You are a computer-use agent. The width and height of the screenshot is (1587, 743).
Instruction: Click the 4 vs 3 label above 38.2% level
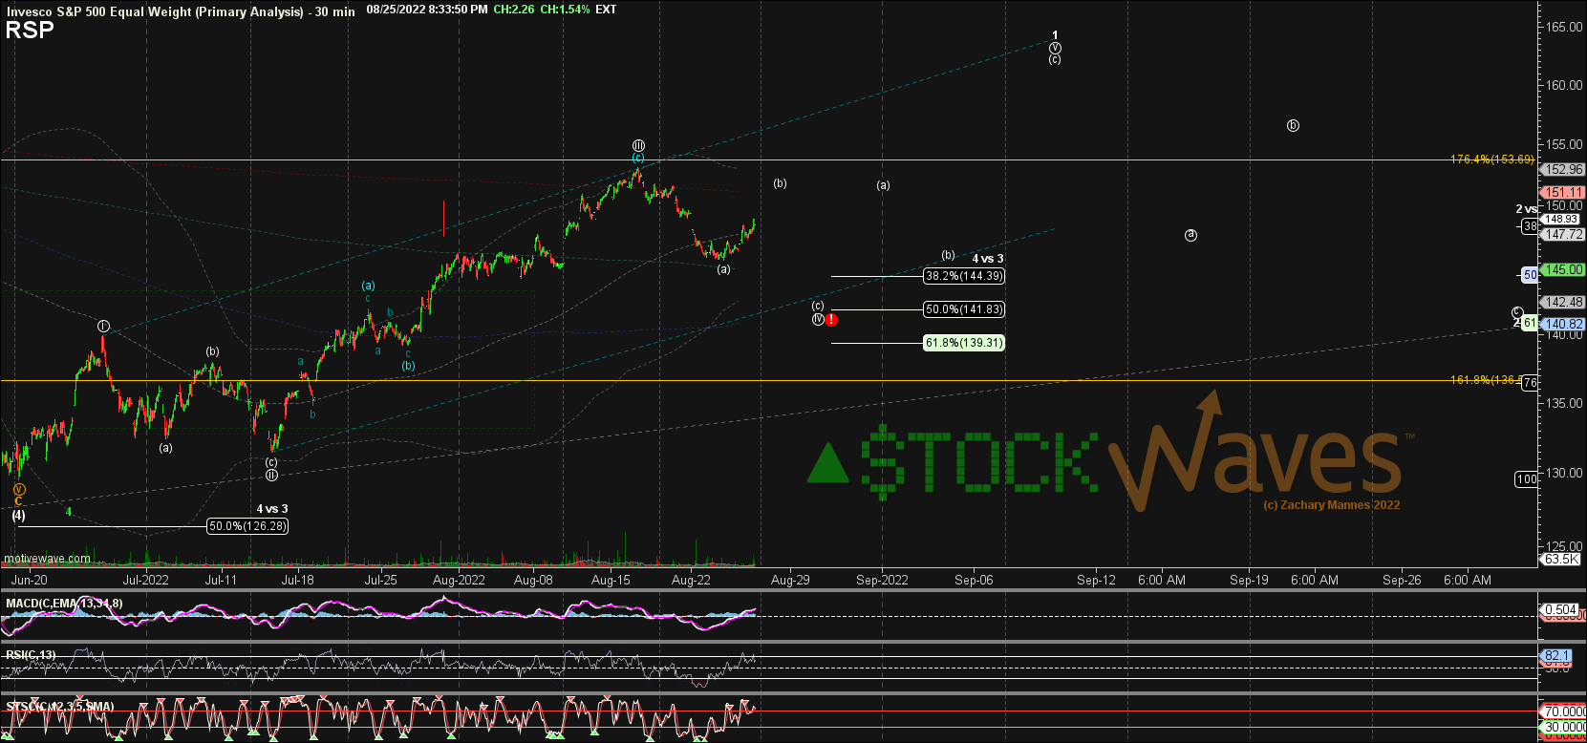click(988, 259)
